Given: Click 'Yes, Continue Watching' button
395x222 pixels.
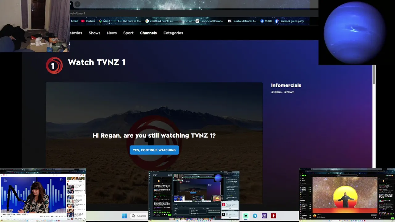Looking at the screenshot, I should [x=154, y=150].
